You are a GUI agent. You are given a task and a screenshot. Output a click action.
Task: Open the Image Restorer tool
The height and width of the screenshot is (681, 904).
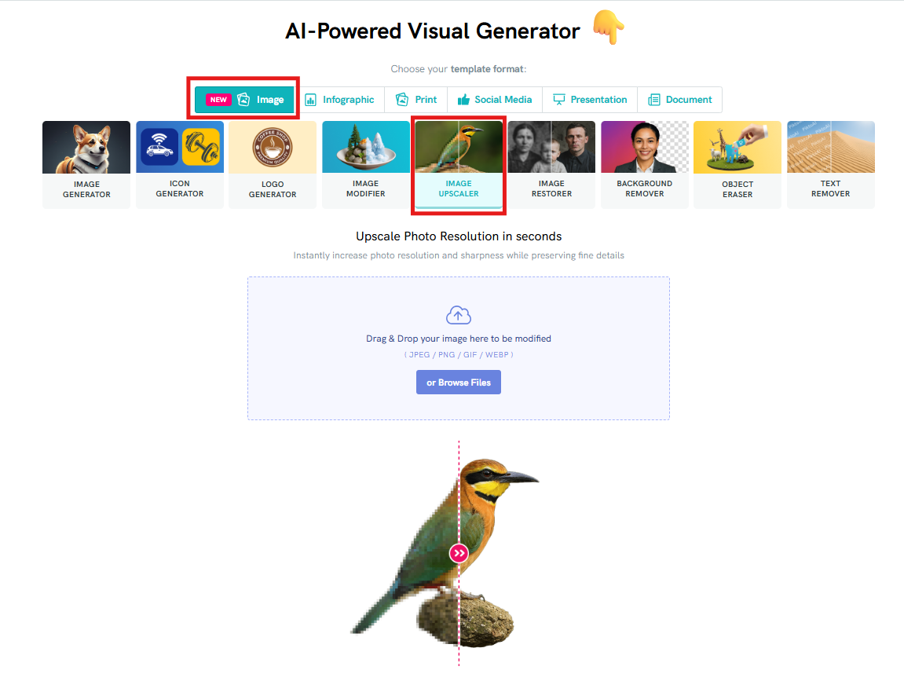click(551, 164)
